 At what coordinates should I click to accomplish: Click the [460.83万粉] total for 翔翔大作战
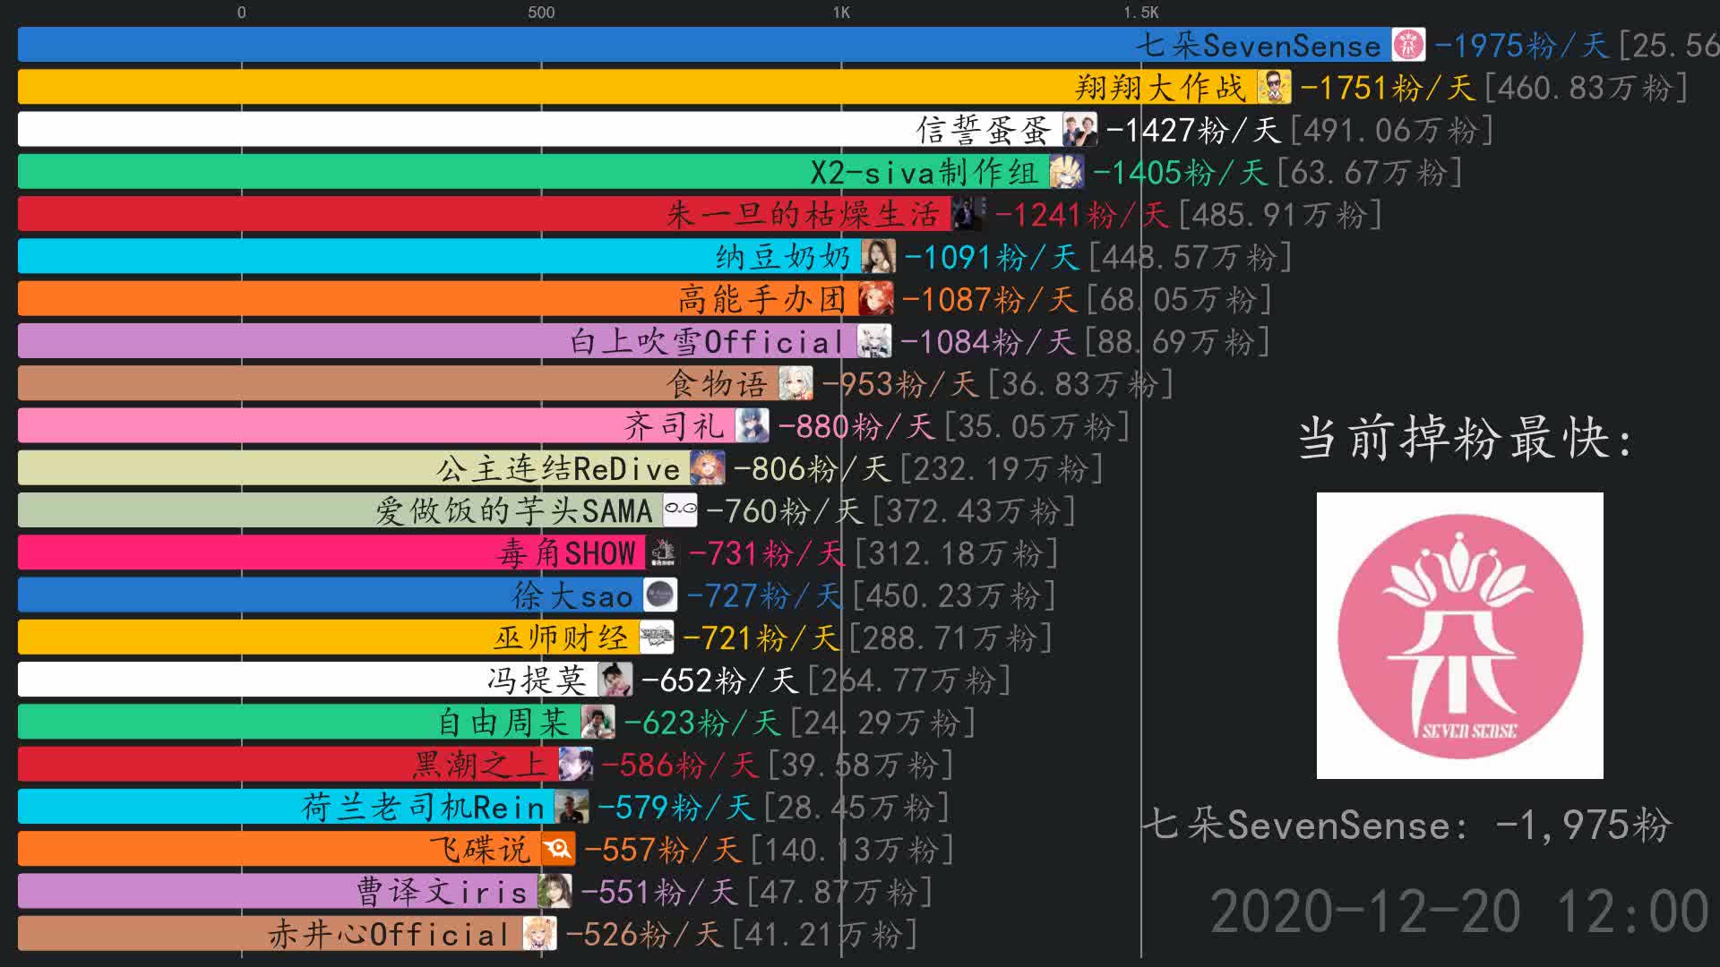[1587, 88]
